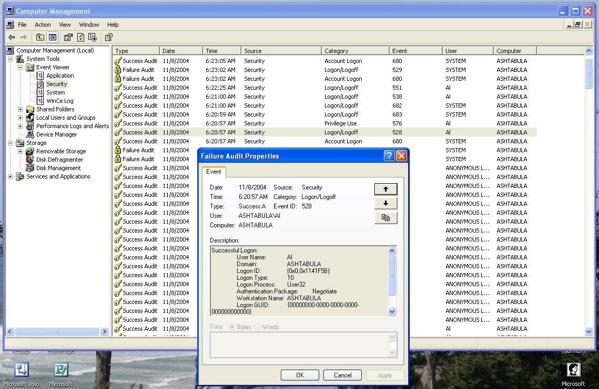The width and height of the screenshot is (599, 389).
Task: Open Microsoft Visio desktop icon
Action: pyautogui.click(x=21, y=374)
